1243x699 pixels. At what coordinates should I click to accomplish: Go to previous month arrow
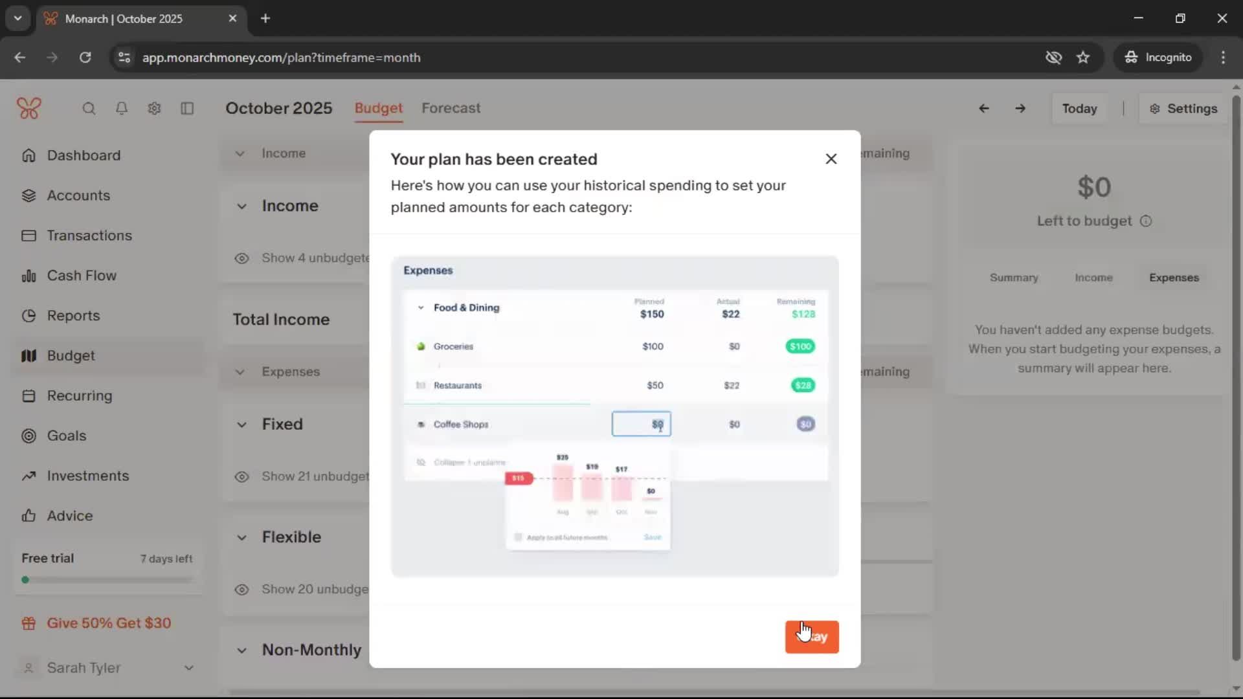(983, 109)
